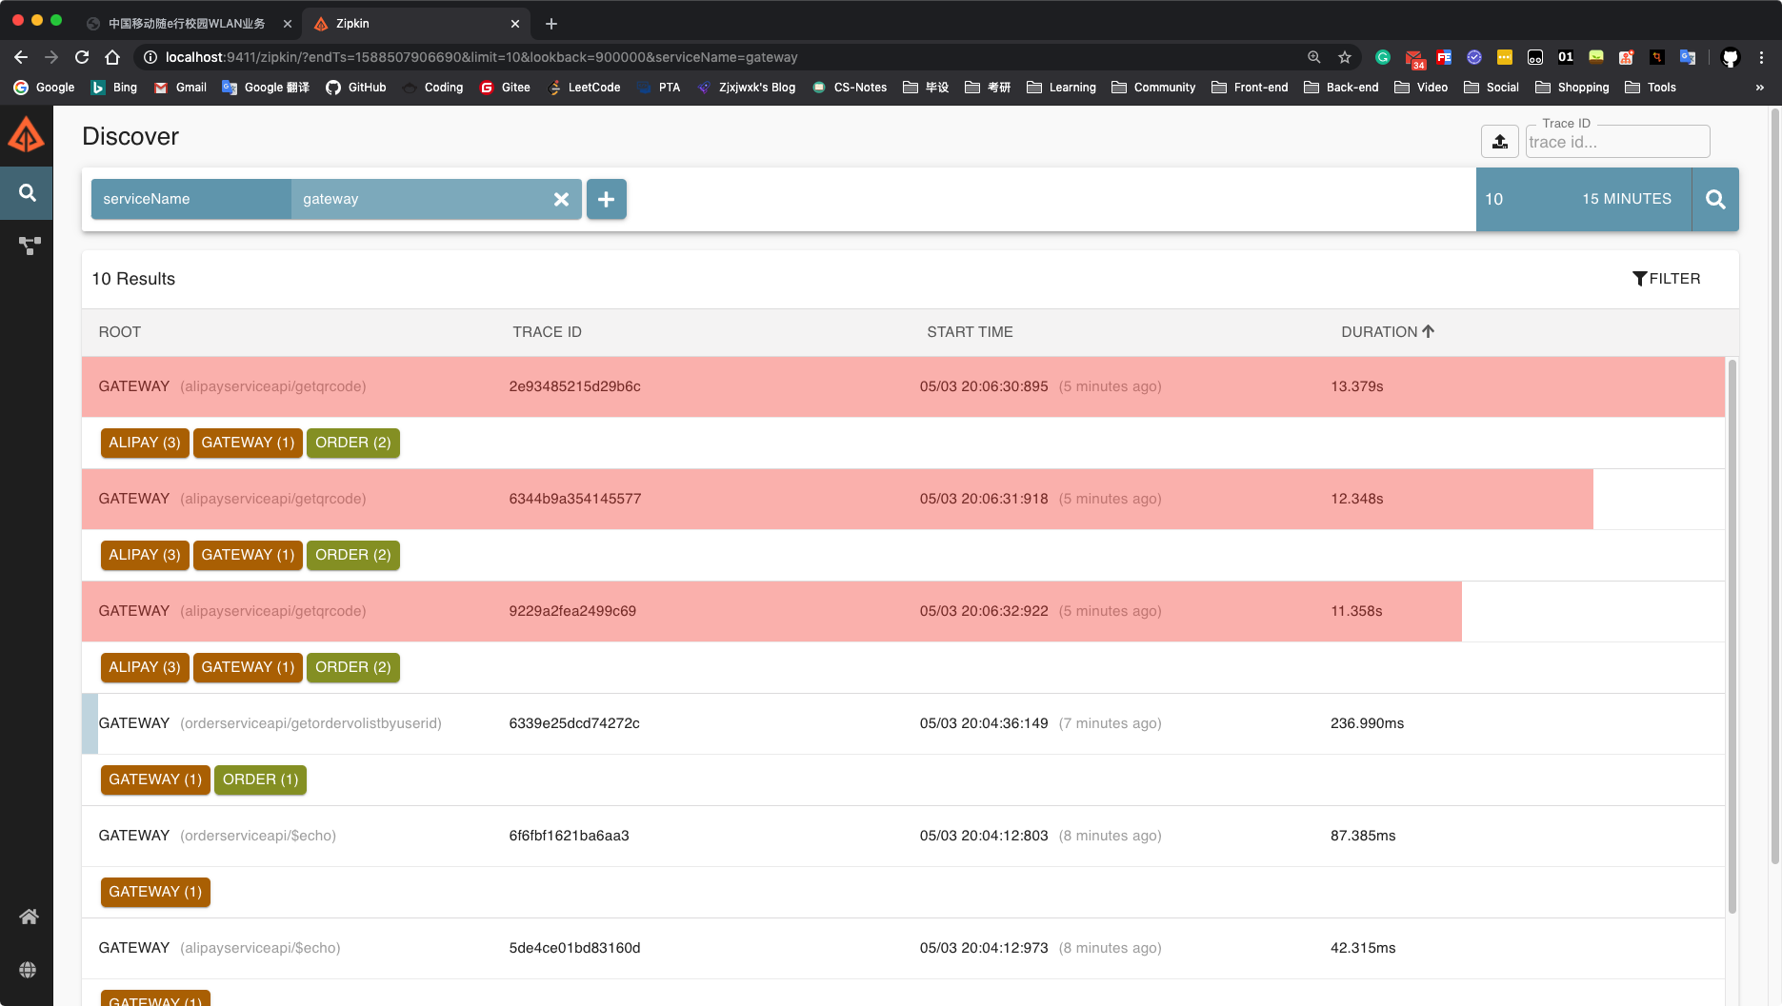Click the address bar URL
Screen dimensions: 1782x1006
pos(481,57)
